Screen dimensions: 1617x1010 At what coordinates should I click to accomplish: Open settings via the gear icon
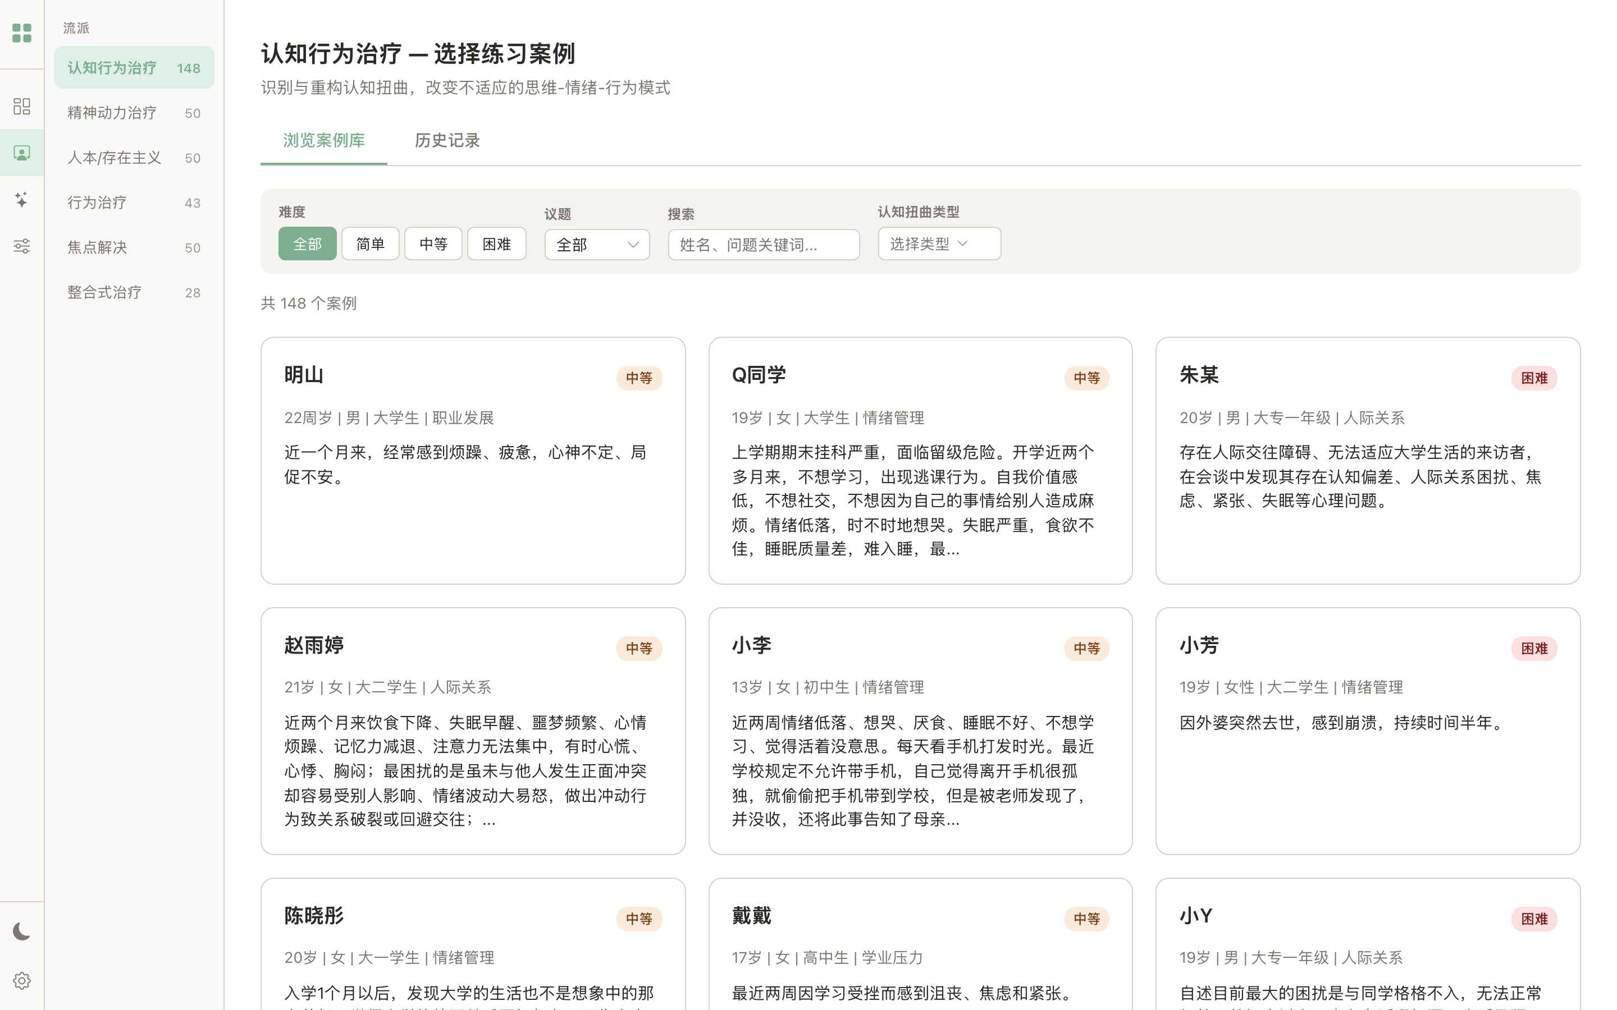[22, 981]
